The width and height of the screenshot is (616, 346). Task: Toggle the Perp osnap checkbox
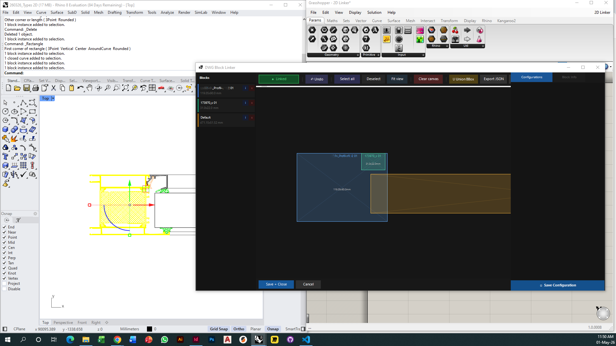(4, 258)
